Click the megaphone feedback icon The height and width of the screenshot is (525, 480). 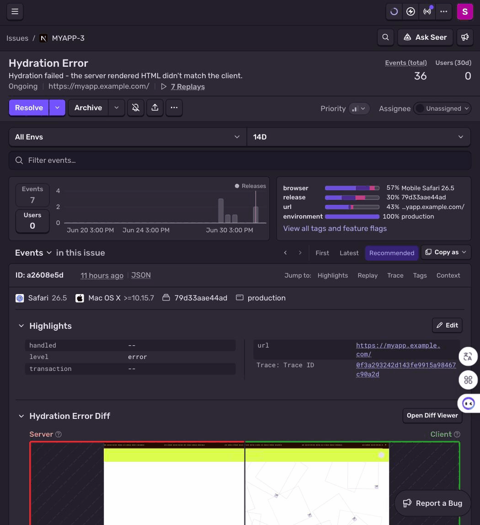(465, 37)
